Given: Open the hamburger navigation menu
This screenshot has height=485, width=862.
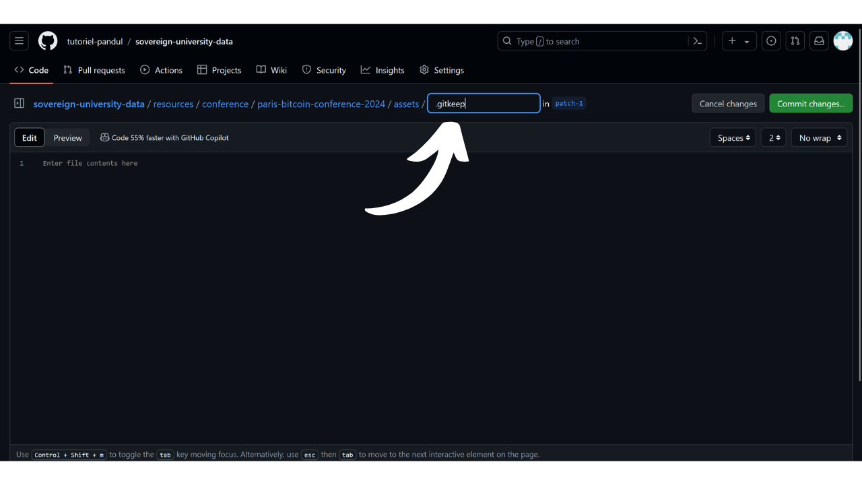Looking at the screenshot, I should [x=19, y=41].
